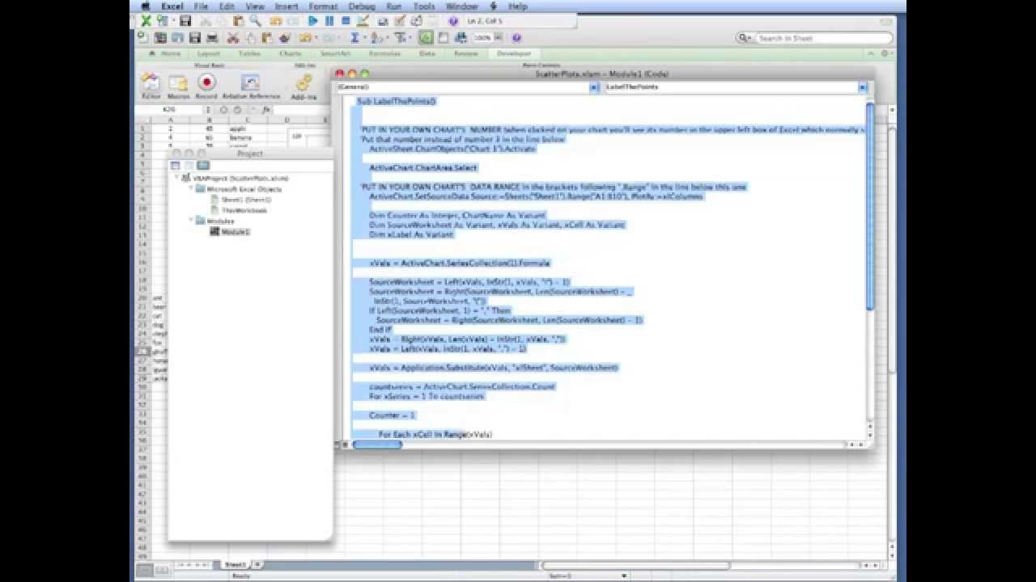
Task: Click the Find magnifier icon in VBA toolbar
Action: (256, 21)
